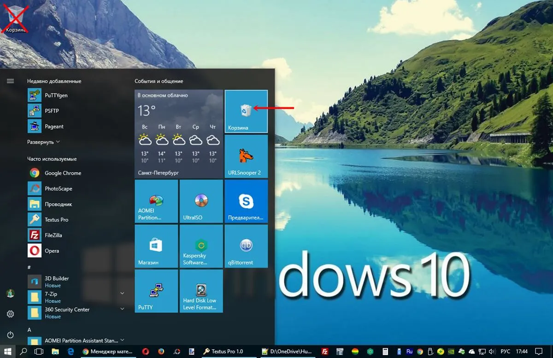Expand the 7-Zip folder chevron
Viewport: 553px width, 358px height.
pos(122,293)
